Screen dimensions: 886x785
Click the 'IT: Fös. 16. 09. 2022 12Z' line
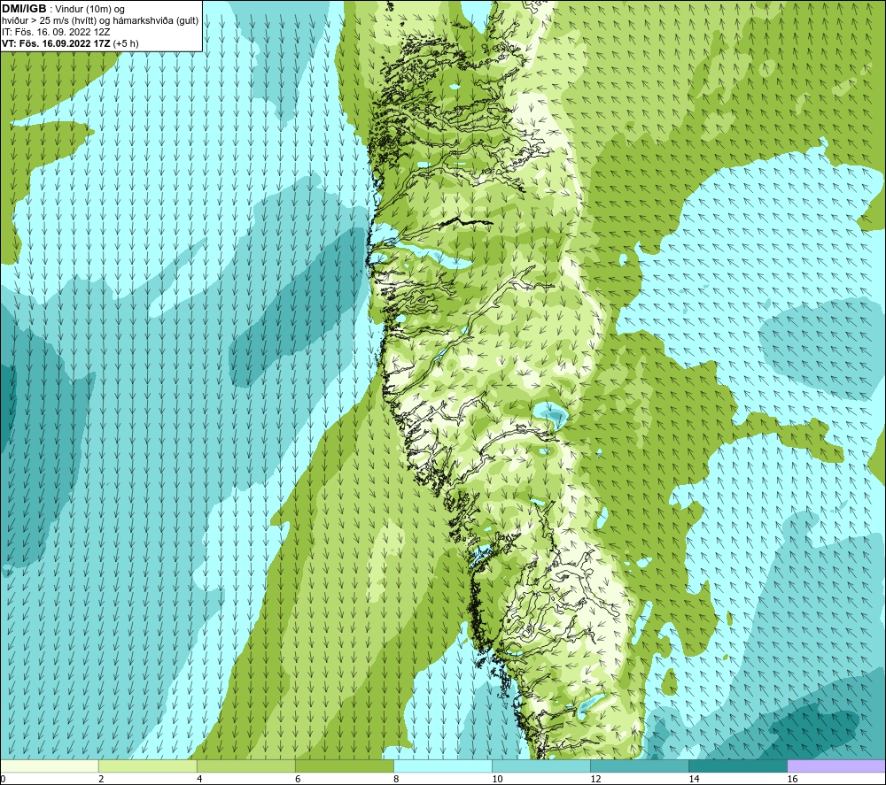[x=56, y=32]
